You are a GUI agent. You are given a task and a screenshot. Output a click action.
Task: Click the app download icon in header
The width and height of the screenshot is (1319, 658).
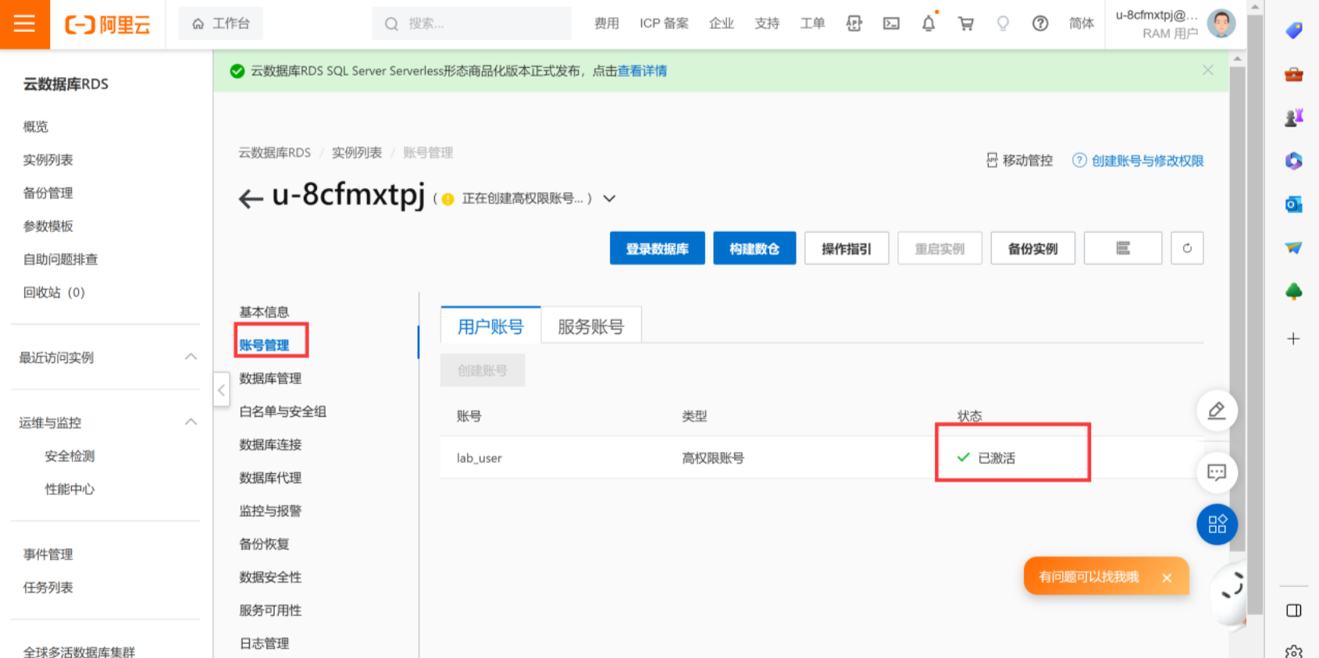click(854, 23)
